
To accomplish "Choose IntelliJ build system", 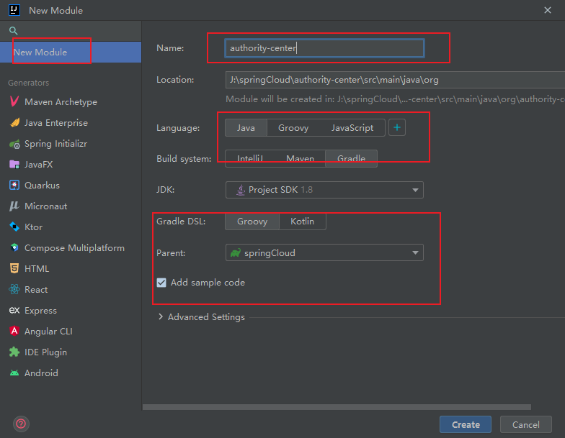I will (250, 158).
